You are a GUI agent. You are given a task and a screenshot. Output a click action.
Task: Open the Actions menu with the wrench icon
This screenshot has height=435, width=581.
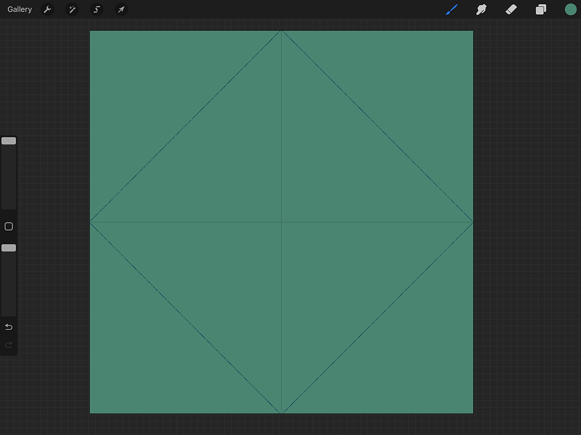pyautogui.click(x=47, y=9)
